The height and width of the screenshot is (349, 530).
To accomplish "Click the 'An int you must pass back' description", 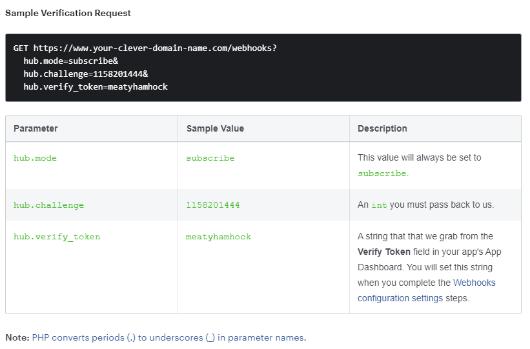I will click(426, 204).
